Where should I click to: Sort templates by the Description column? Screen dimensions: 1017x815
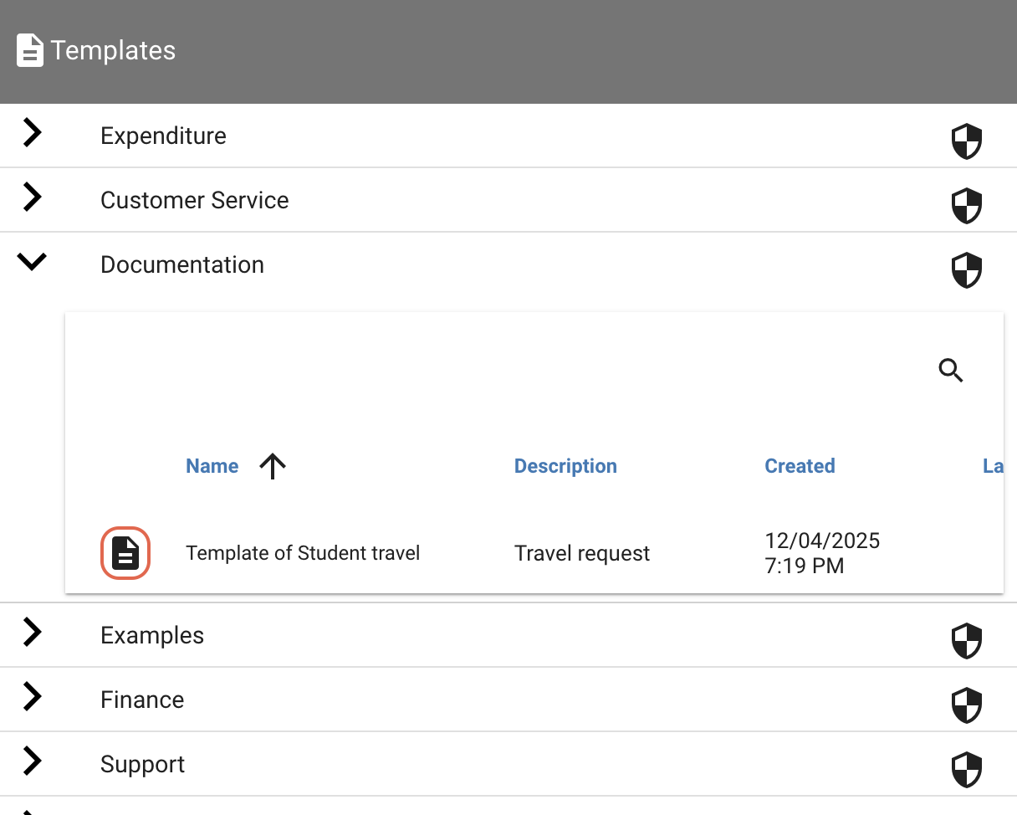click(565, 466)
